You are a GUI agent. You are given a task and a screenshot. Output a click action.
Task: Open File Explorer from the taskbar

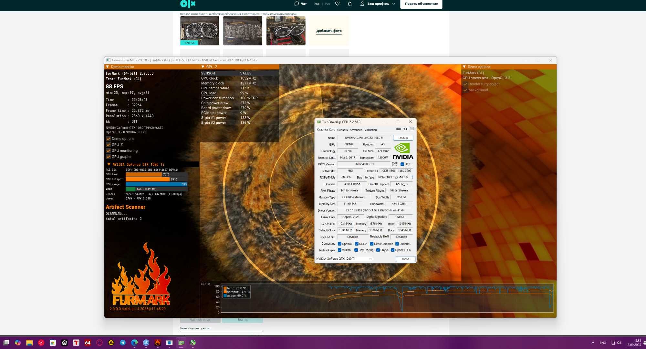(x=29, y=343)
